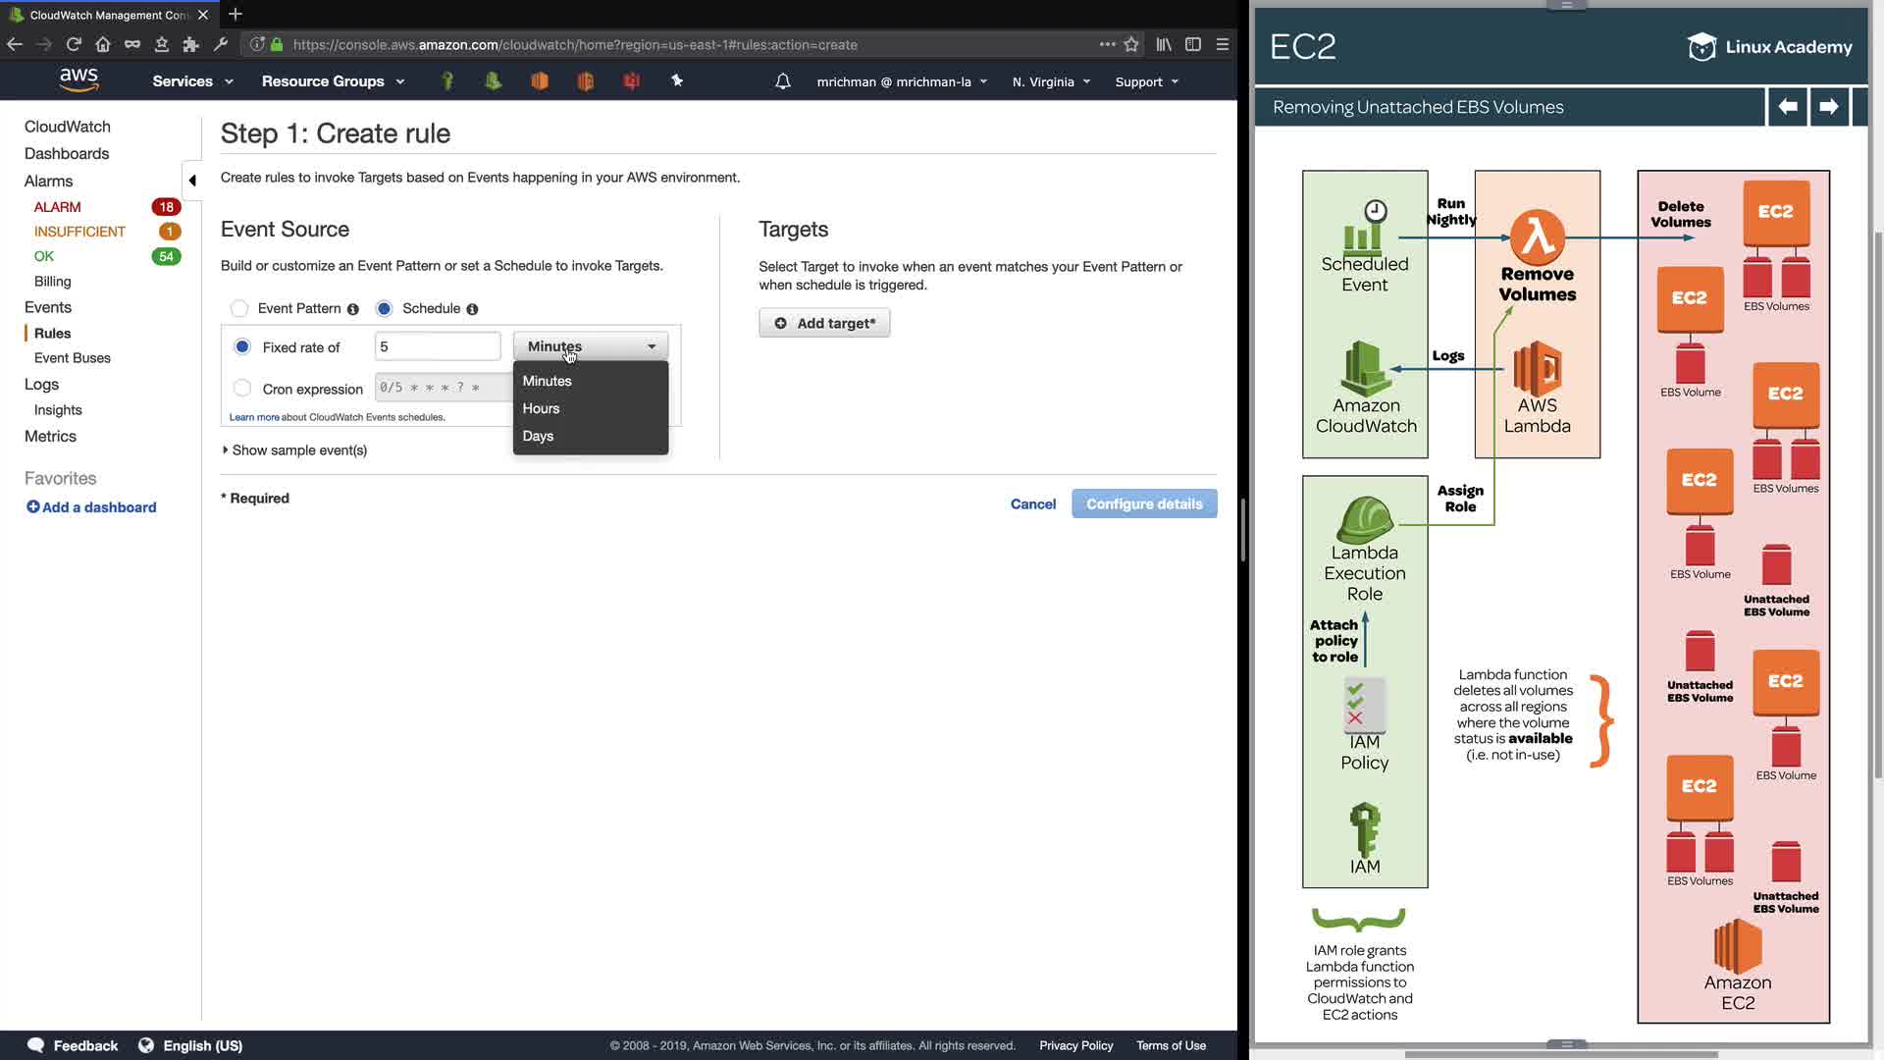Select the Event Pattern radio button

point(239,308)
